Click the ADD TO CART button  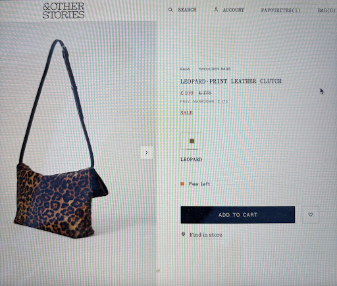(x=238, y=214)
